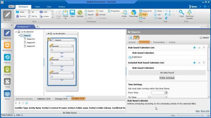
Task: Open the Order tool
Action: [x=124, y=14]
